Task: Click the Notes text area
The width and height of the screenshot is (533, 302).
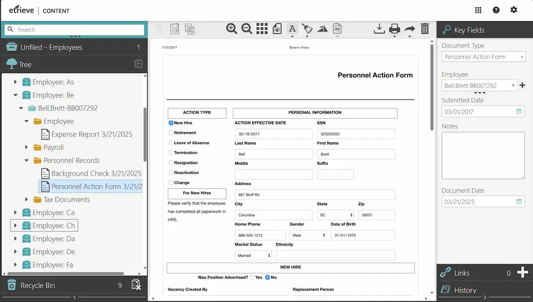Action: [x=483, y=155]
